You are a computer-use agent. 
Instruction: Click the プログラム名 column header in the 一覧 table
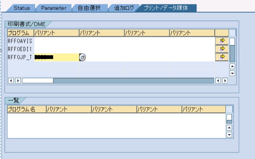[x=26, y=109]
